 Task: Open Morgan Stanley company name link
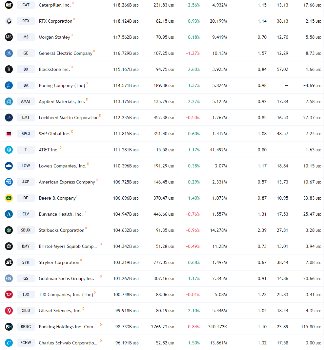point(54,37)
